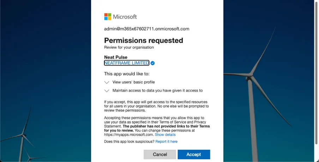Expand the "Maintain access to data" chevron
This screenshot has width=319, height=162.
[107, 91]
